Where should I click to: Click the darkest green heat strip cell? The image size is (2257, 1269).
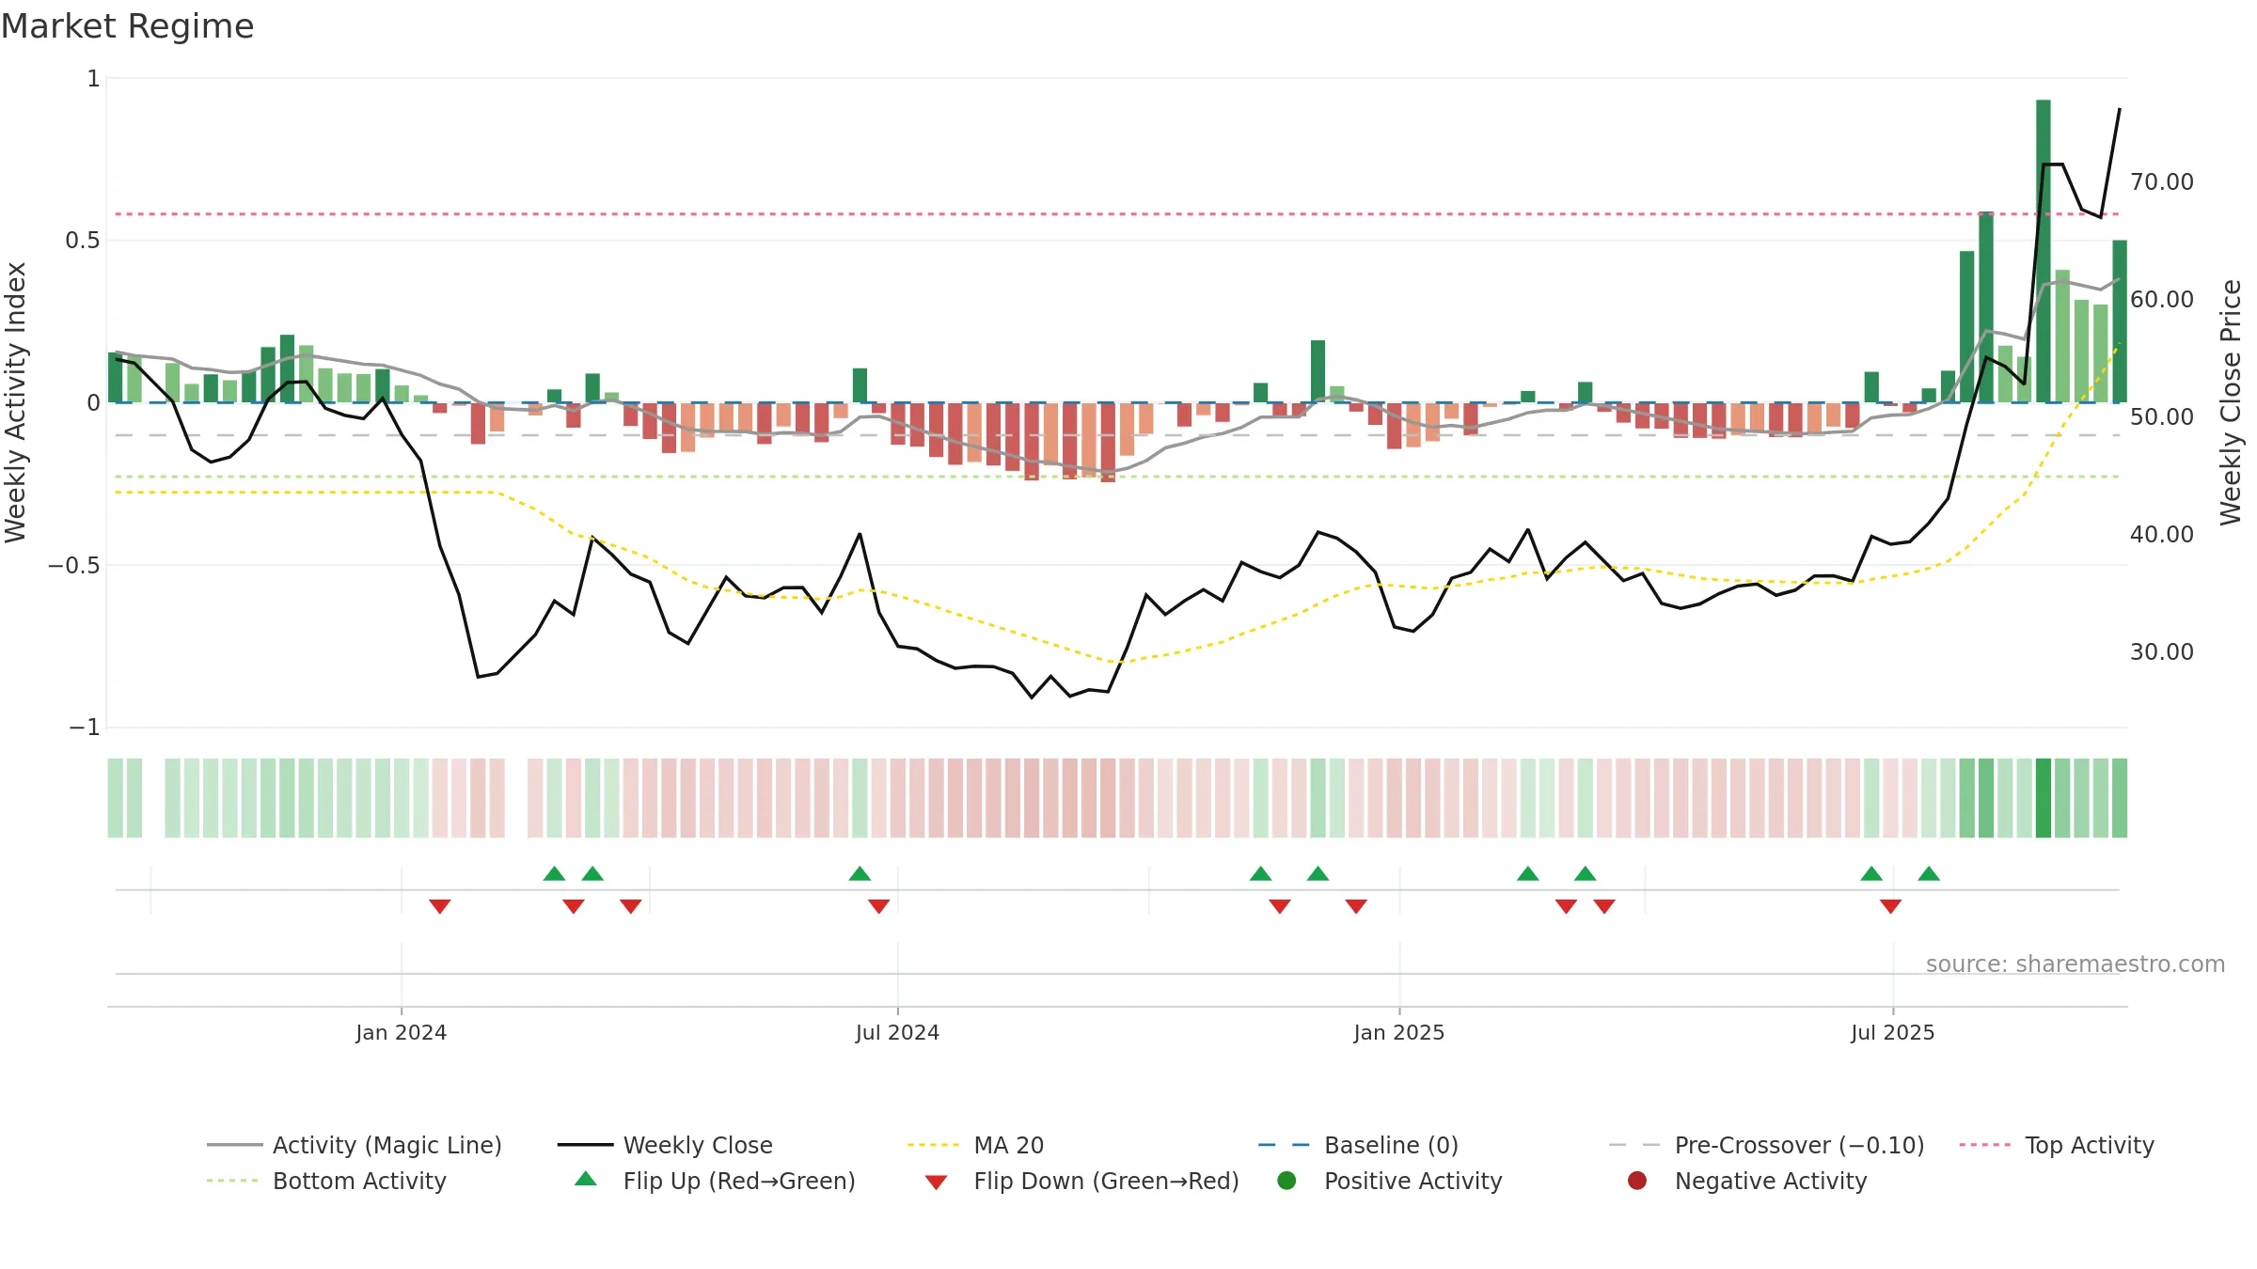pos(2044,798)
